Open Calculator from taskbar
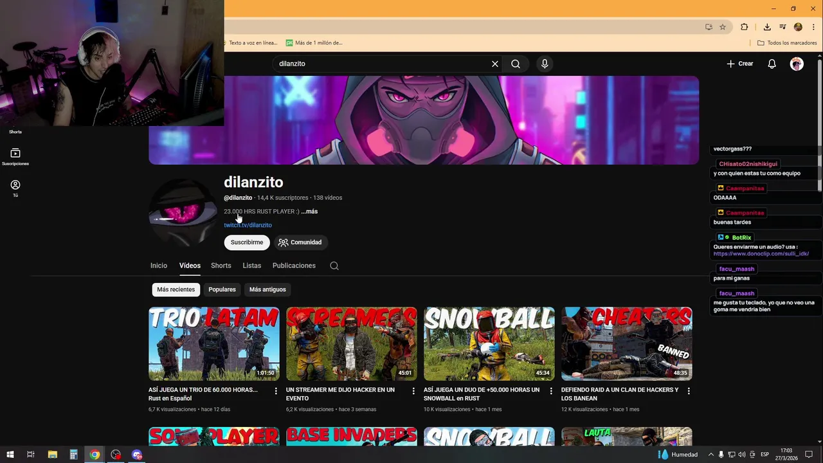Viewport: 823px width, 463px height. point(73,455)
